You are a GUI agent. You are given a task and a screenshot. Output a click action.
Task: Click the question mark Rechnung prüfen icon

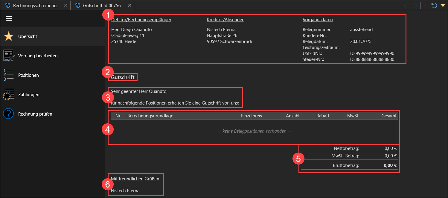pyautogui.click(x=9, y=114)
